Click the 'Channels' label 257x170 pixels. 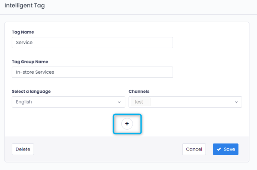click(x=139, y=91)
